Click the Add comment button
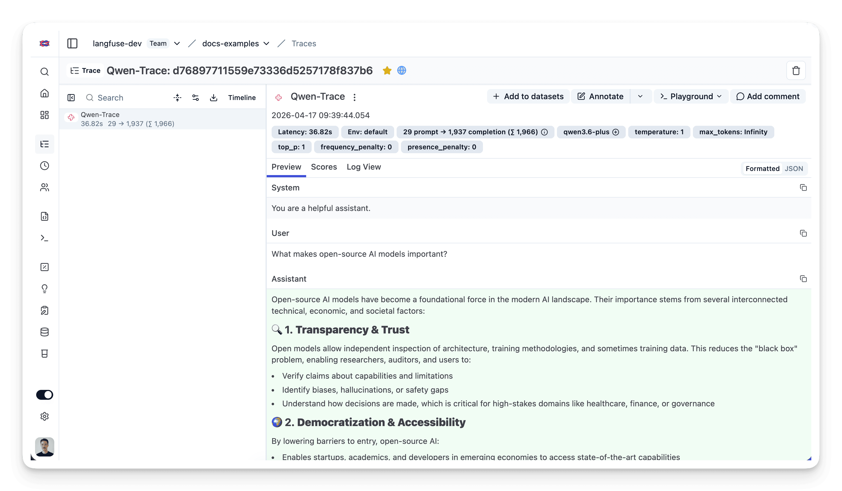Viewport: 842px width, 491px height. 767,96
